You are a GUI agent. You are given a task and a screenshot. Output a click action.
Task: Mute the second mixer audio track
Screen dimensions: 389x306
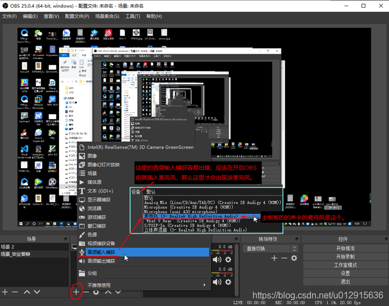click(217, 282)
